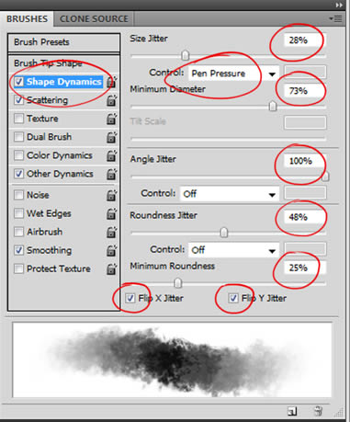Click the brush stroke preview
This screenshot has width=350, height=422.
coord(172,359)
